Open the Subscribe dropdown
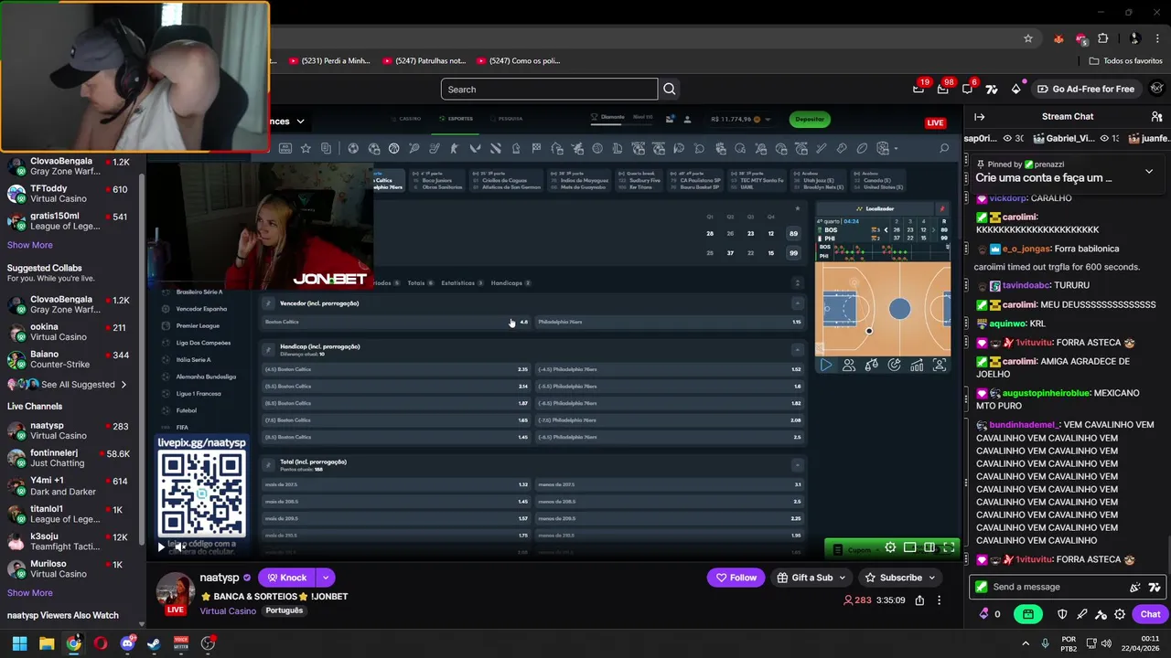This screenshot has height=658, width=1171. coord(900,578)
